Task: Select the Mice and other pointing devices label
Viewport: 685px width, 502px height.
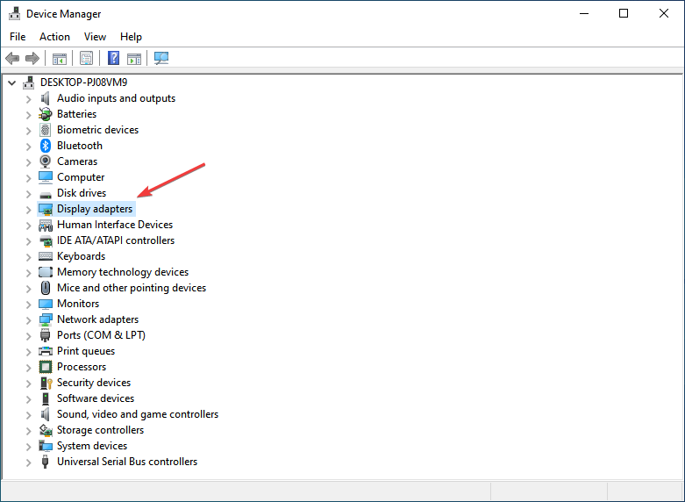Action: point(132,288)
